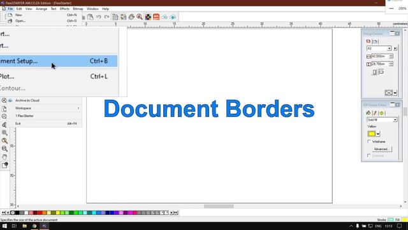The height and width of the screenshot is (230, 408).
Task: Click the arrow button beside the A3 size box
Action: click(x=395, y=49)
